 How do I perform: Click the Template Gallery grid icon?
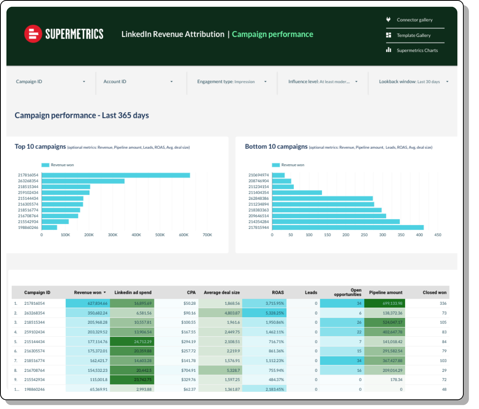point(388,35)
